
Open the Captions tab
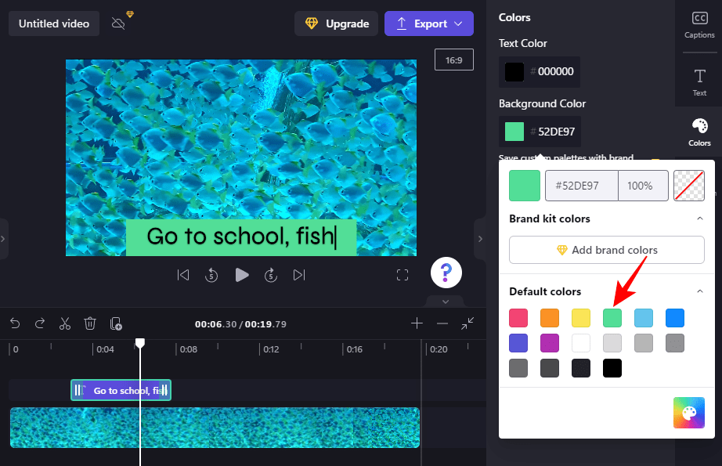(699, 25)
